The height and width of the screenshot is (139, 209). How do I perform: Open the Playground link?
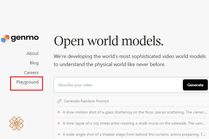coord(27,82)
